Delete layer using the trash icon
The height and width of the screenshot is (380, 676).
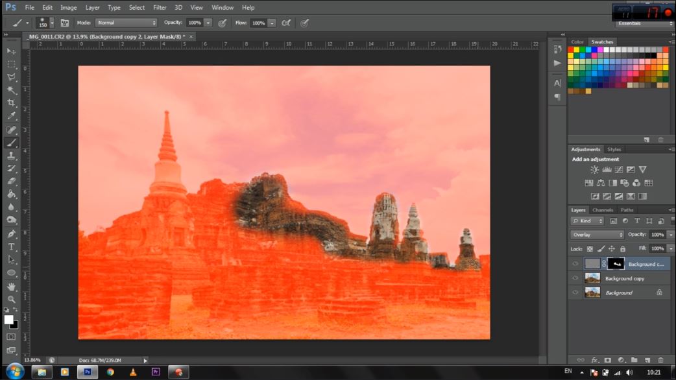coord(660,360)
